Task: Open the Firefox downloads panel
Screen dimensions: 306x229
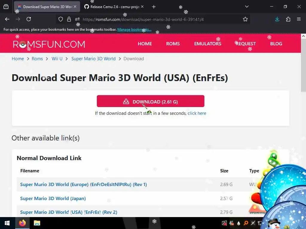Action: click(277, 19)
